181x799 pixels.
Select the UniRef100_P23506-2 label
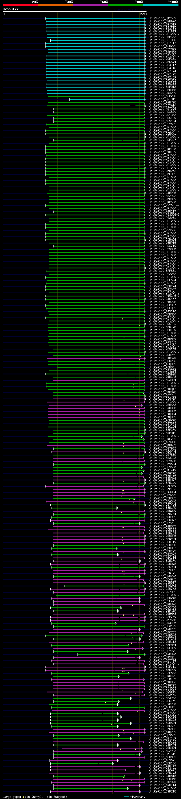(164, 215)
